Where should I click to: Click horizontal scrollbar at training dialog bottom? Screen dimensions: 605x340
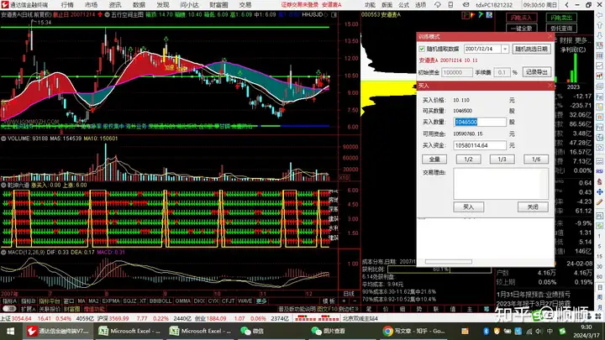449,262
